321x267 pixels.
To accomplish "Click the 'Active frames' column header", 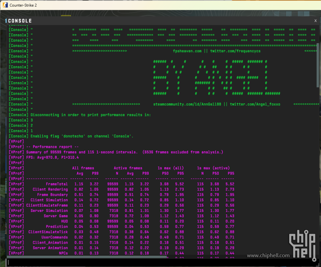I will (128, 168).
